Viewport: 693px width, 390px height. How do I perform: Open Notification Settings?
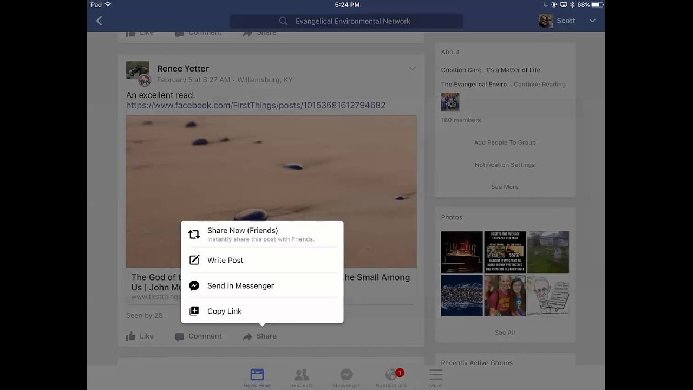[505, 165]
